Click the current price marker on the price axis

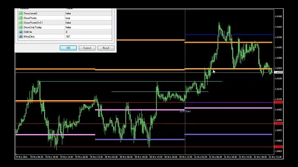click(278, 72)
